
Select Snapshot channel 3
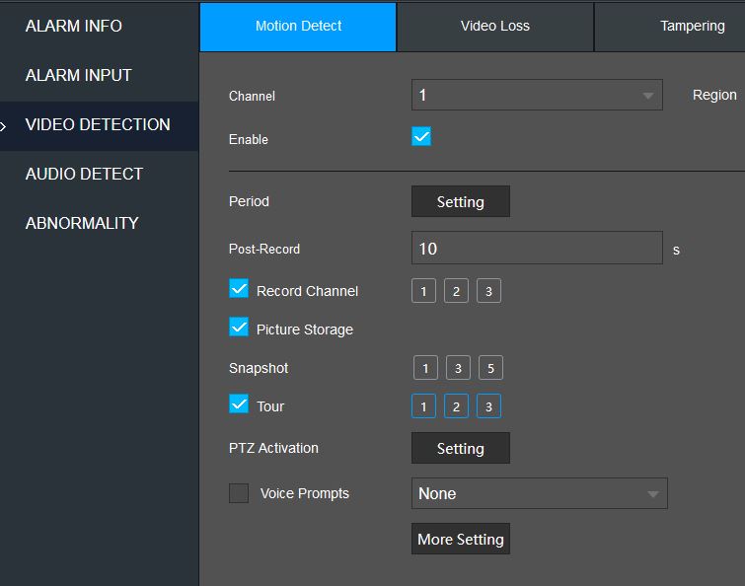click(x=458, y=368)
